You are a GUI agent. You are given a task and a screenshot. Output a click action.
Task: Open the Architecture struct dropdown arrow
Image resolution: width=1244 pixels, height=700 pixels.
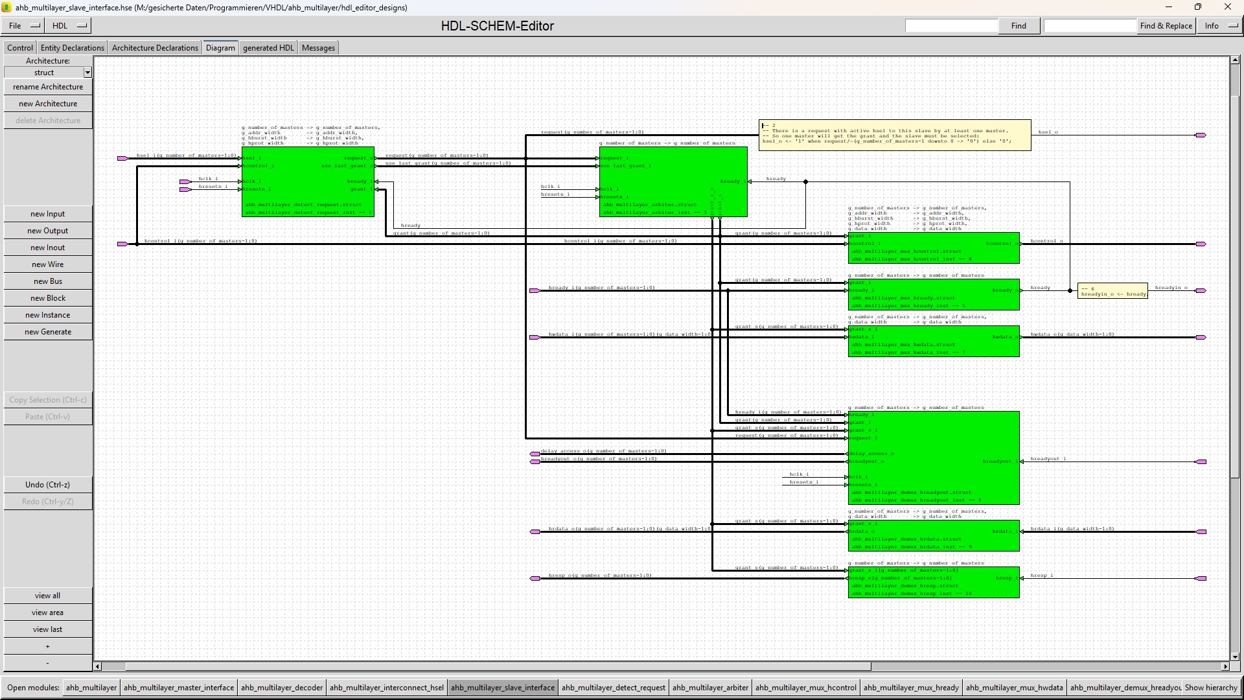pos(87,73)
